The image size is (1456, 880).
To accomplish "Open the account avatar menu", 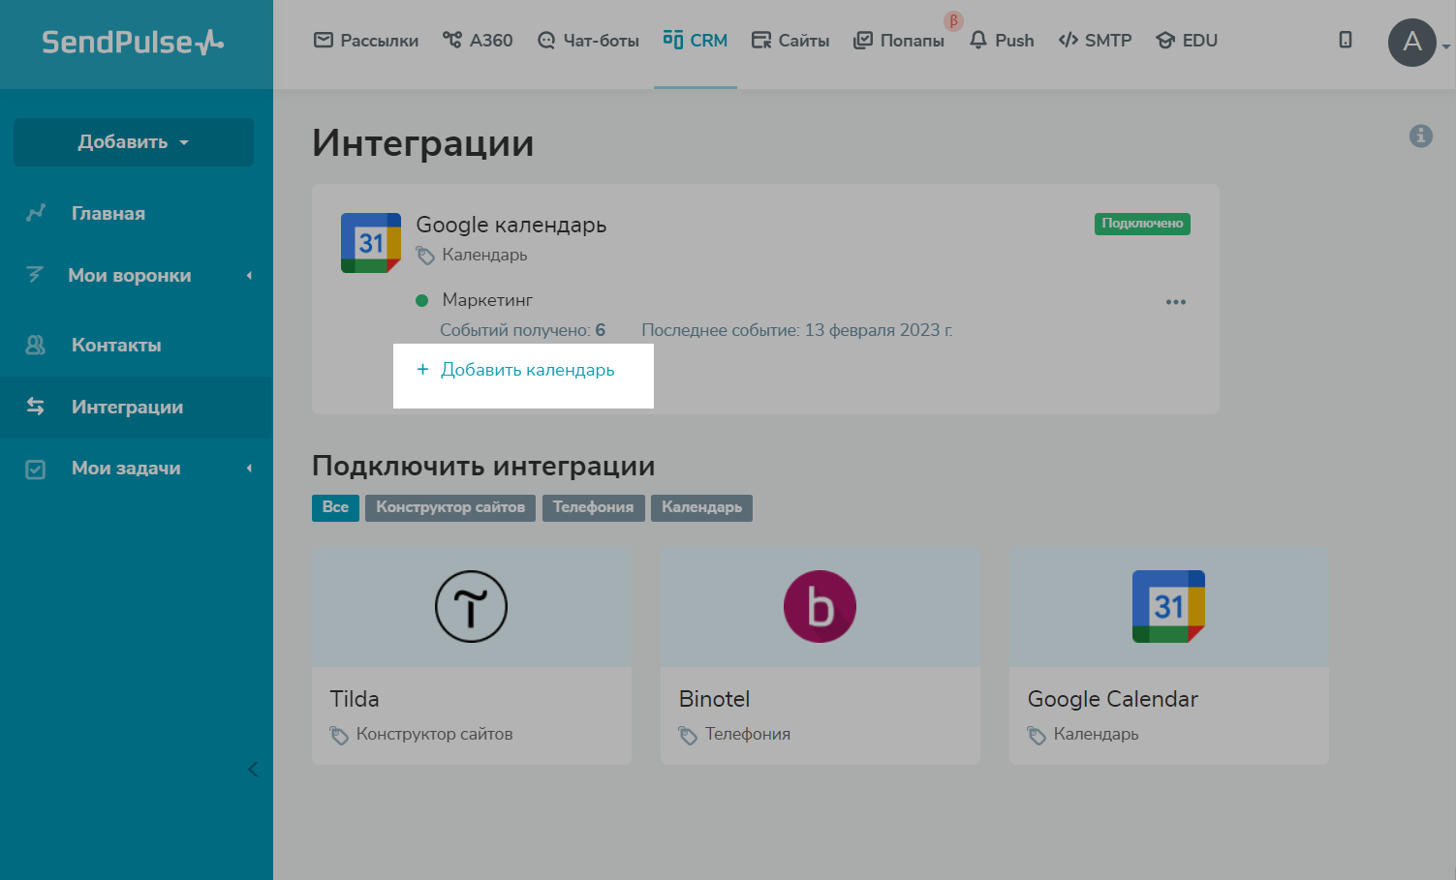I will (x=1411, y=43).
